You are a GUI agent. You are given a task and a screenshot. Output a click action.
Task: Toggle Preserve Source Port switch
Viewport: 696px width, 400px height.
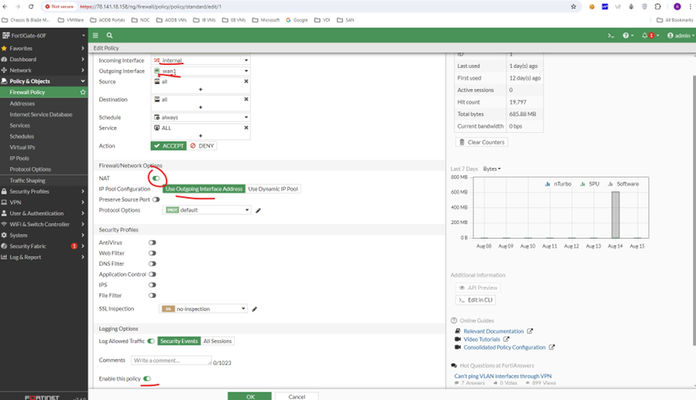[x=156, y=200]
